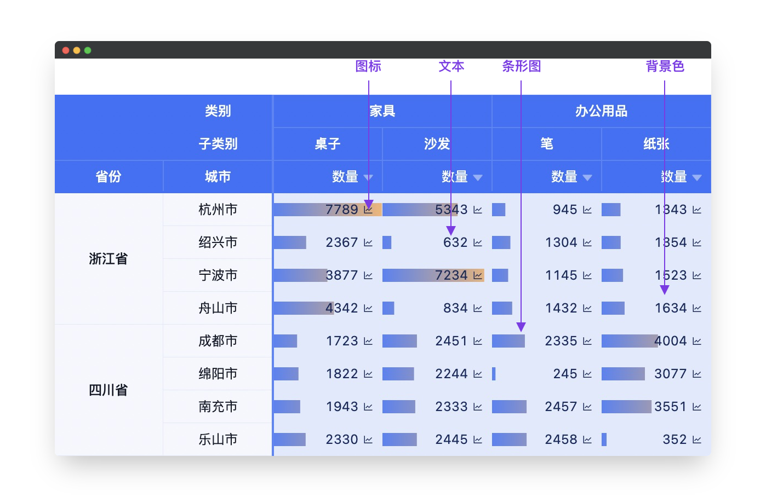Select the 办公用品 category header

(x=601, y=111)
